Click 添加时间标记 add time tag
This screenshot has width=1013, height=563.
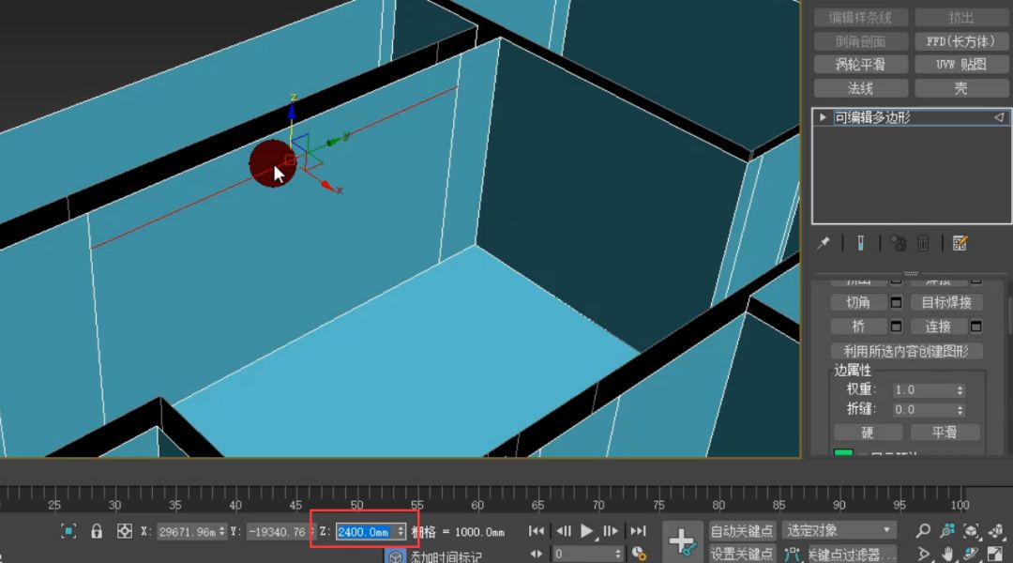tap(446, 556)
